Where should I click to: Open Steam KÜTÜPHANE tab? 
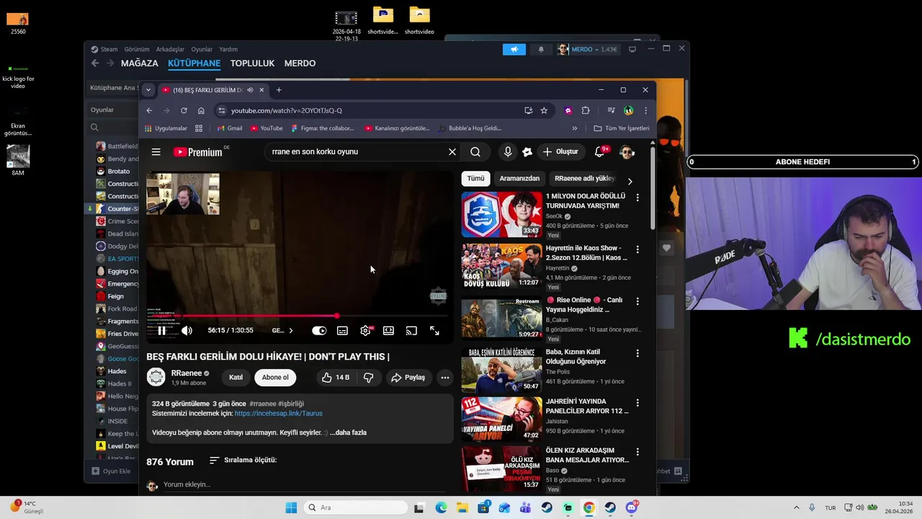coord(194,63)
